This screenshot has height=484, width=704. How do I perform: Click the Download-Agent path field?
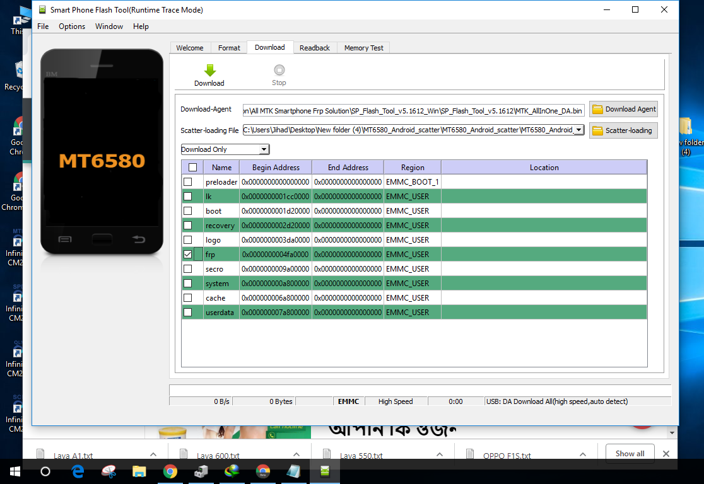pyautogui.click(x=414, y=110)
